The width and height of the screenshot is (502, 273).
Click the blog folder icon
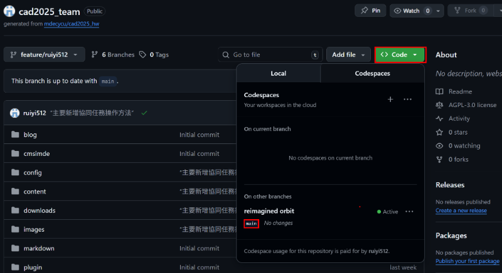(x=15, y=135)
